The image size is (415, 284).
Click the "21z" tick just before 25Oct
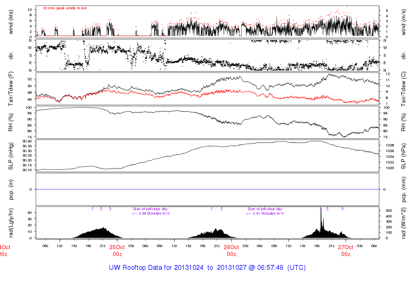tap(103, 246)
